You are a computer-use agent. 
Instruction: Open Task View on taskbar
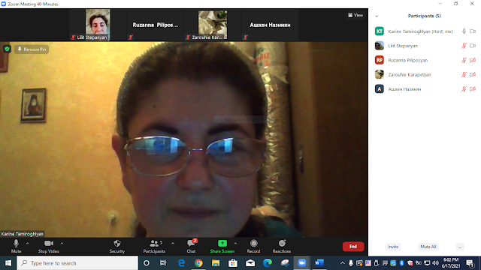point(163,263)
